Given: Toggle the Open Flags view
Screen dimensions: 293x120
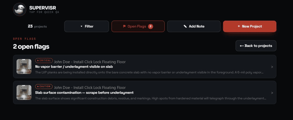Looking at the screenshot, I should [138, 26].
